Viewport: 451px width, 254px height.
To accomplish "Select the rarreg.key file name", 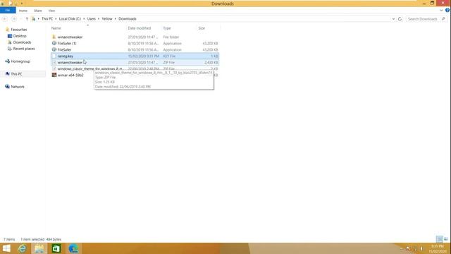I will tap(66, 56).
